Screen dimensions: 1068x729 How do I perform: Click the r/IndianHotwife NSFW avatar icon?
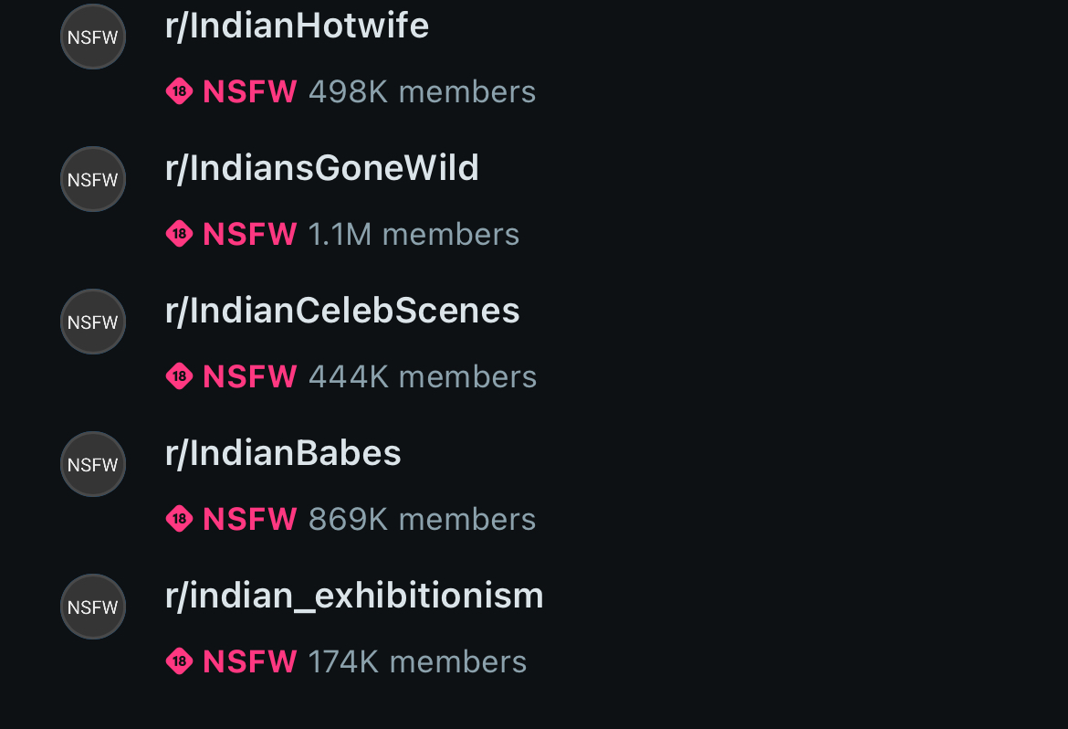click(x=93, y=37)
